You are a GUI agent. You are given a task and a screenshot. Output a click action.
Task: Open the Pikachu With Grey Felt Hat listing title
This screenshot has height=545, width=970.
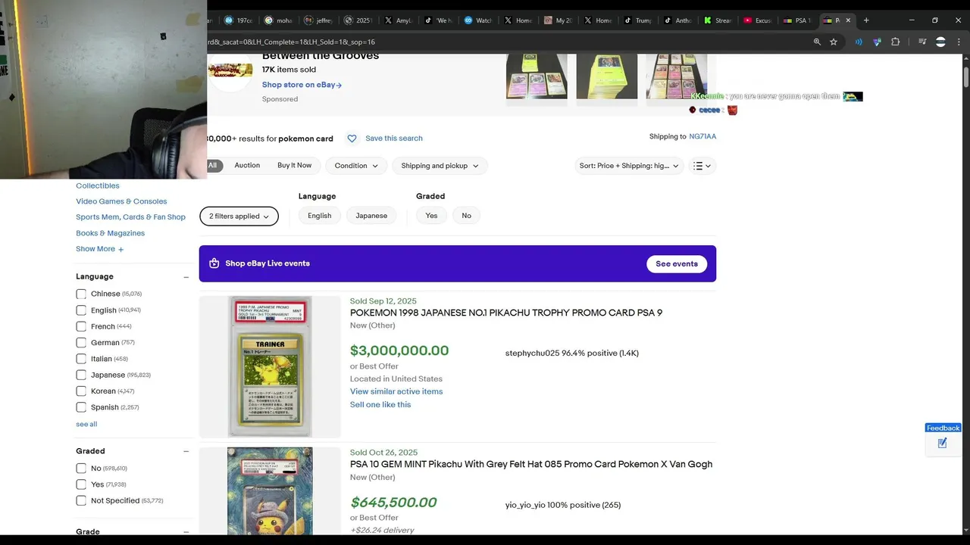[531, 464]
